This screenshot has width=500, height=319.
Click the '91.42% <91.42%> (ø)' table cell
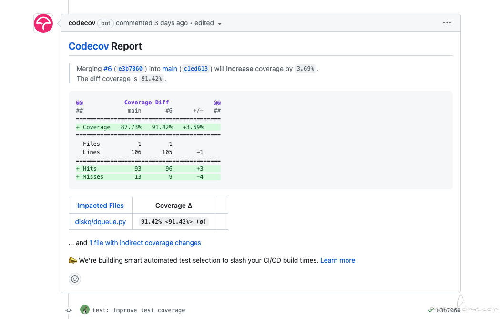tap(174, 222)
